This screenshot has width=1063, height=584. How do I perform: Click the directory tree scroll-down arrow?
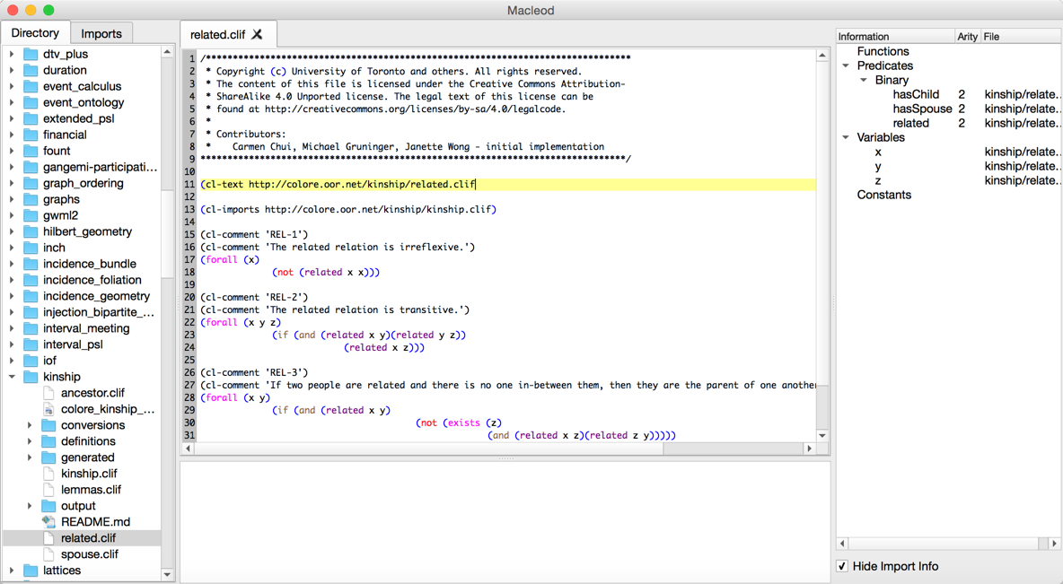tap(168, 574)
